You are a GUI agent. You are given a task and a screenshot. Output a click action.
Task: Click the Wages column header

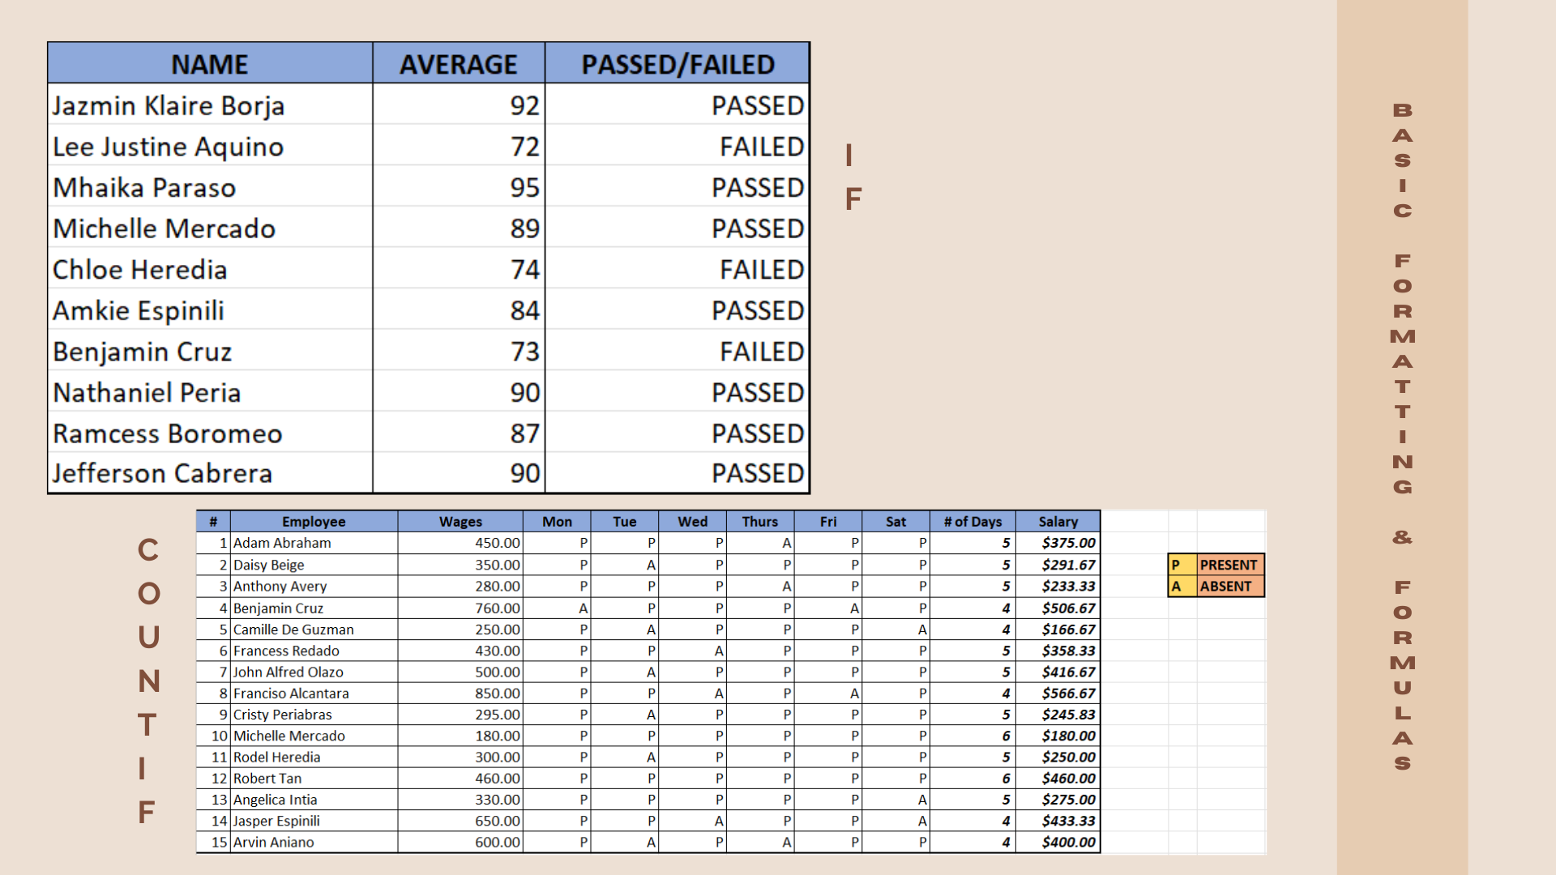pos(460,522)
